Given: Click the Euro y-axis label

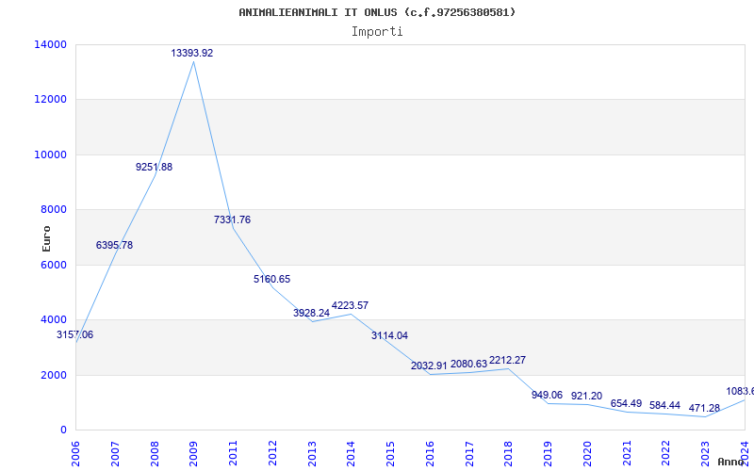Looking at the screenshot, I should [x=46, y=238].
